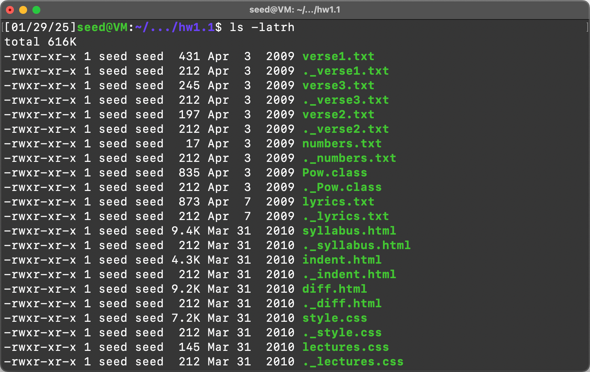
Task: Click the diff.html file name
Action: coord(334,289)
